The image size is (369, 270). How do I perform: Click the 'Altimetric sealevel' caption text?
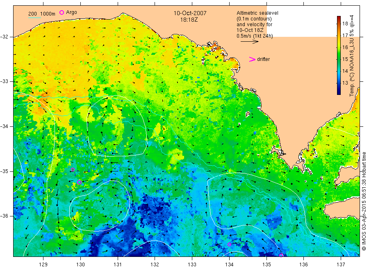coord(257,13)
